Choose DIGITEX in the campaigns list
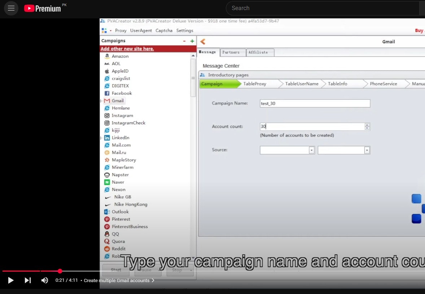Image resolution: width=425 pixels, height=294 pixels. click(121, 86)
